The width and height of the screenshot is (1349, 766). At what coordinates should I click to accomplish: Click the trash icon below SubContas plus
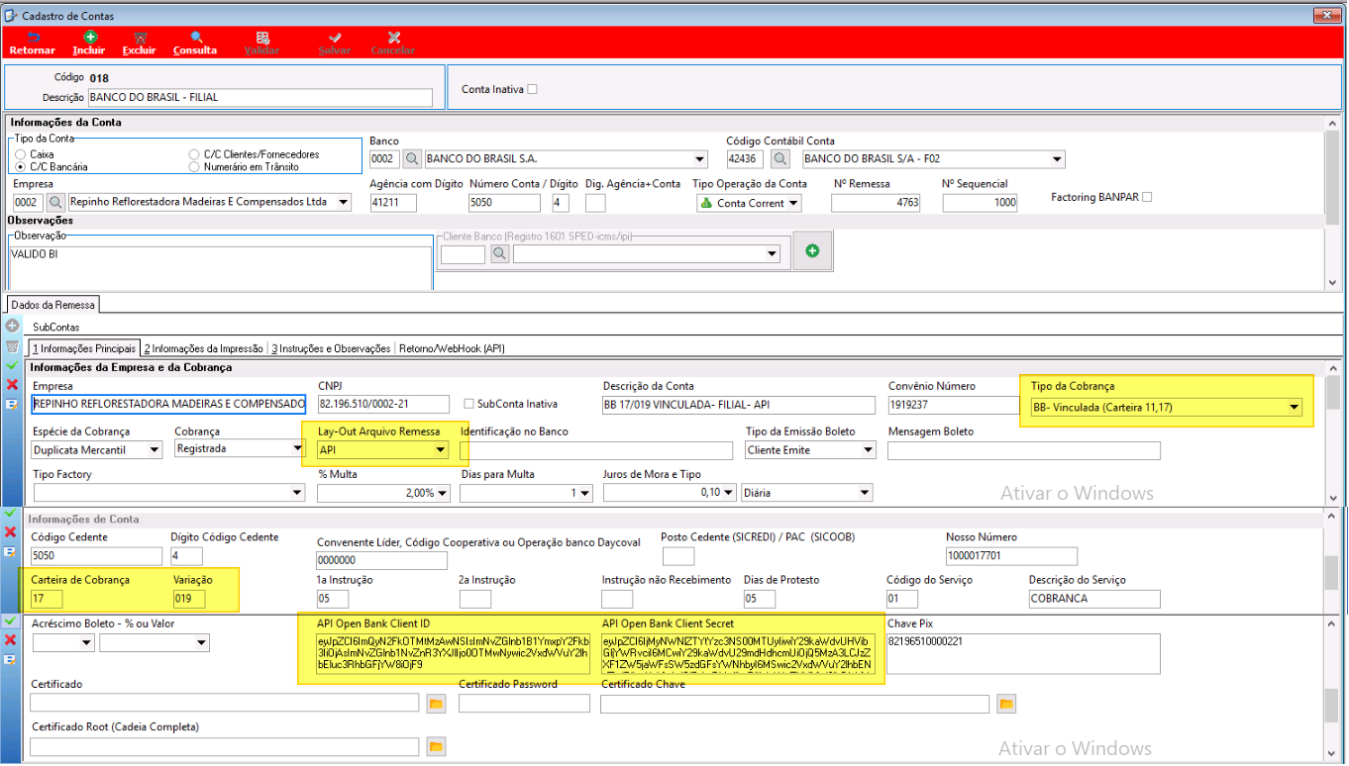(x=12, y=346)
